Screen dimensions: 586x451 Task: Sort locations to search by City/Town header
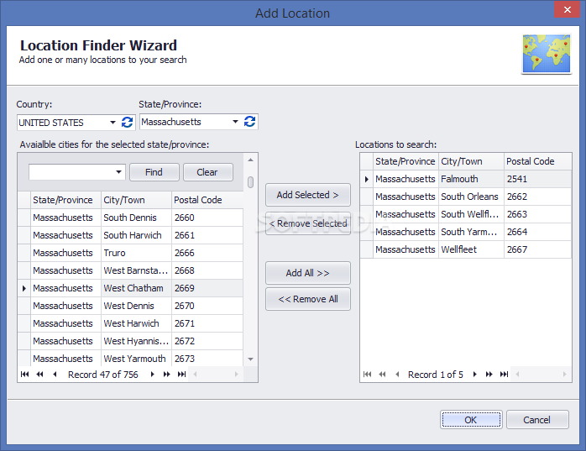coord(471,161)
